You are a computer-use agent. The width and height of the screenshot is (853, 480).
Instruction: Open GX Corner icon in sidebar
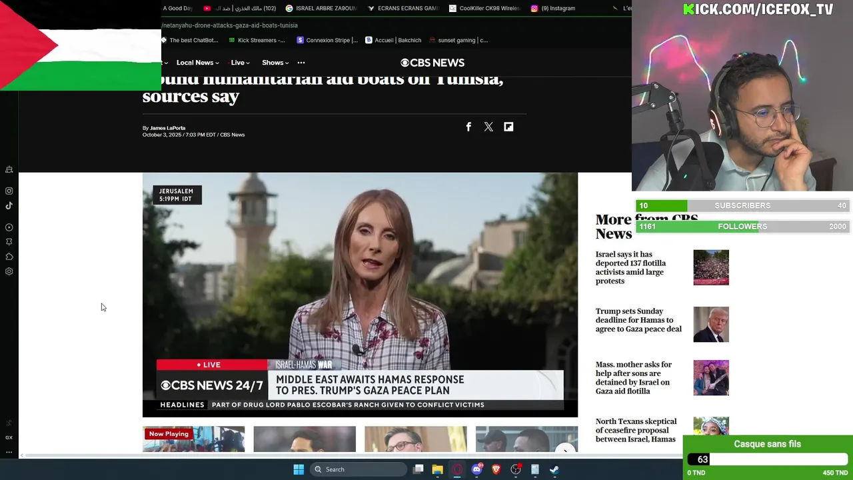[9, 437]
